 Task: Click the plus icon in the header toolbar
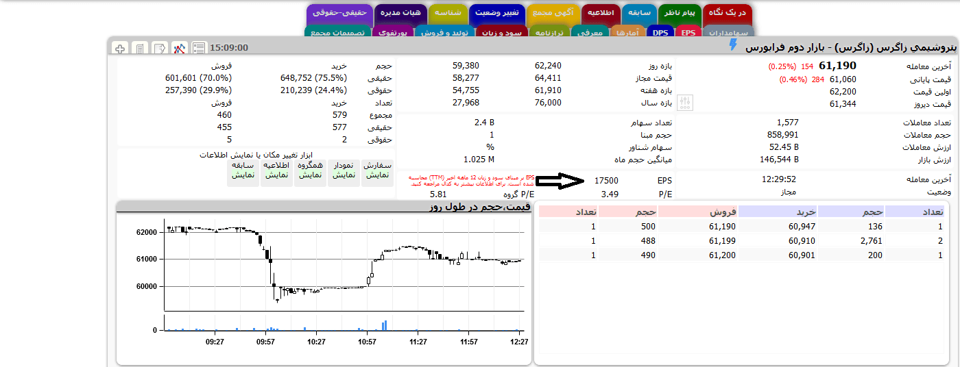(x=120, y=48)
